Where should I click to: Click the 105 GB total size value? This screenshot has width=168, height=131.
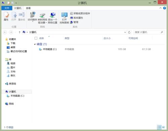pos(122,49)
